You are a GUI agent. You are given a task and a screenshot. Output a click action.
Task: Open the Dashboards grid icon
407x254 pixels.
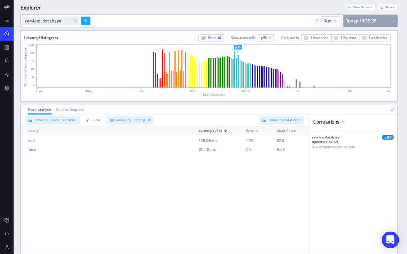point(6,47)
